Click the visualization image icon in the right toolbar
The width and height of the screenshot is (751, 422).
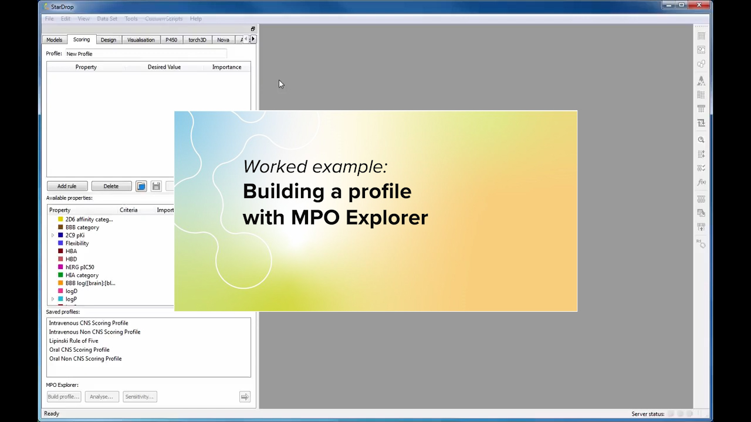701,50
